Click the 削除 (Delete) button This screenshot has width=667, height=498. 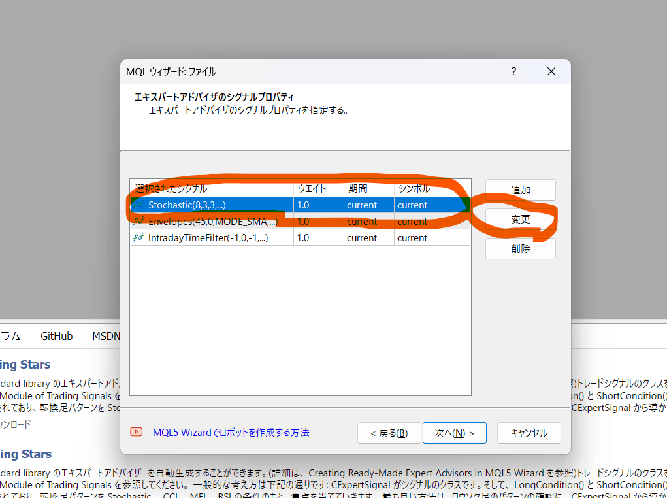coord(520,248)
